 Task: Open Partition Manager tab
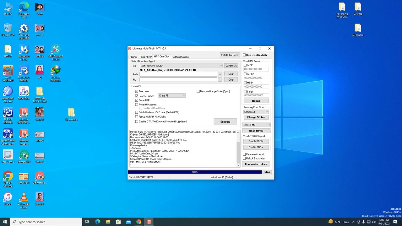pos(180,57)
